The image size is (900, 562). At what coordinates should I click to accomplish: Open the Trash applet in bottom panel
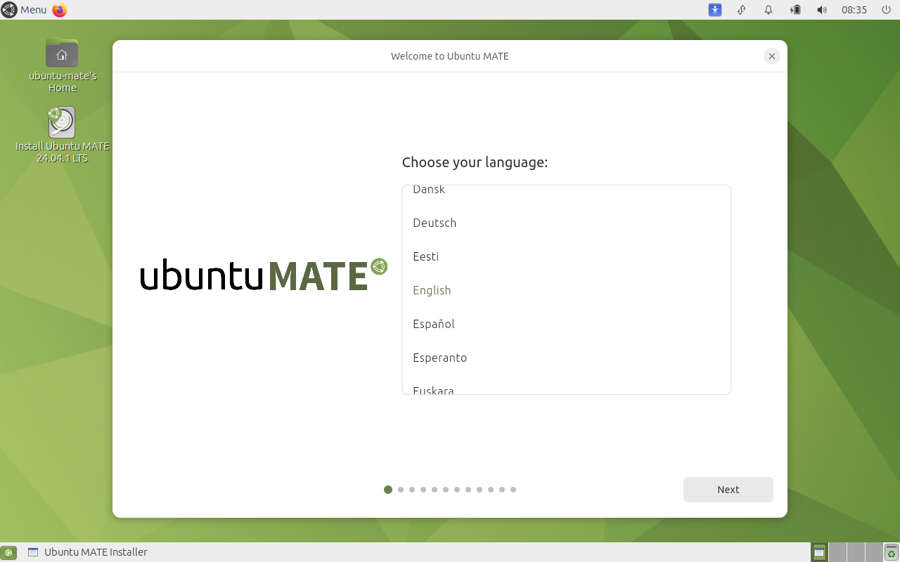892,552
